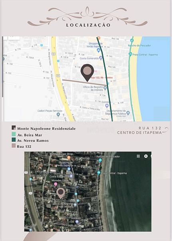Viewport: 172px width, 241px height.
Task: Select the Shopping de Verão Itapema marker
Action: click(x=98, y=50)
